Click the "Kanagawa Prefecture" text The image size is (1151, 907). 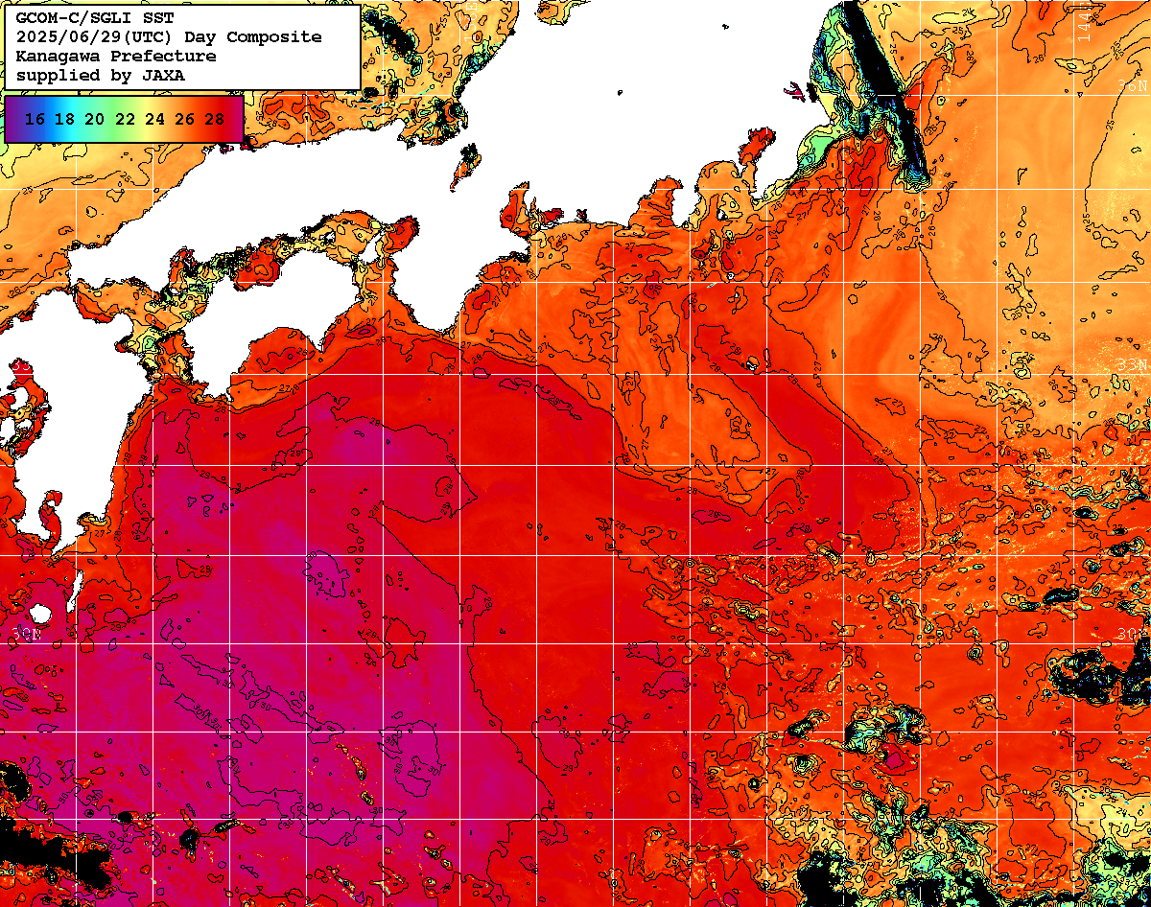pos(116,57)
